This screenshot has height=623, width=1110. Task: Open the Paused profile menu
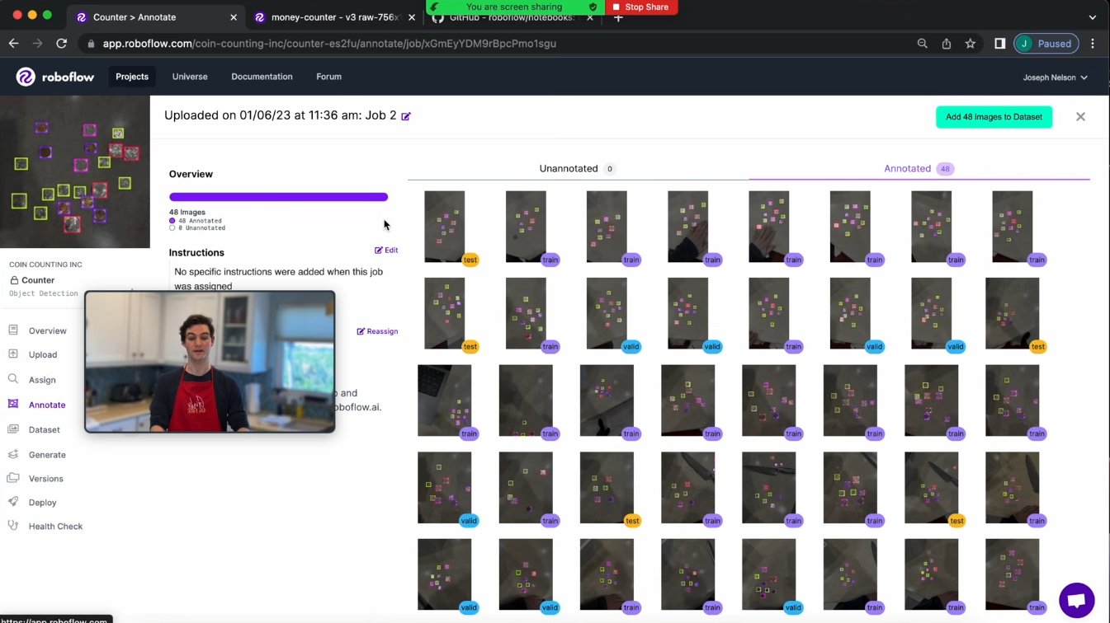pyautogui.click(x=1046, y=44)
